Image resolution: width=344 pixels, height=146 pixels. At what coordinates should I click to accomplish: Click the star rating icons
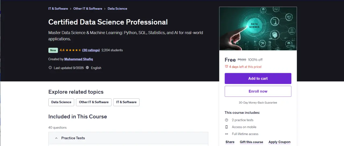pyautogui.click(x=73, y=50)
